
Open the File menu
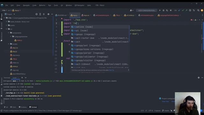(6, 5)
